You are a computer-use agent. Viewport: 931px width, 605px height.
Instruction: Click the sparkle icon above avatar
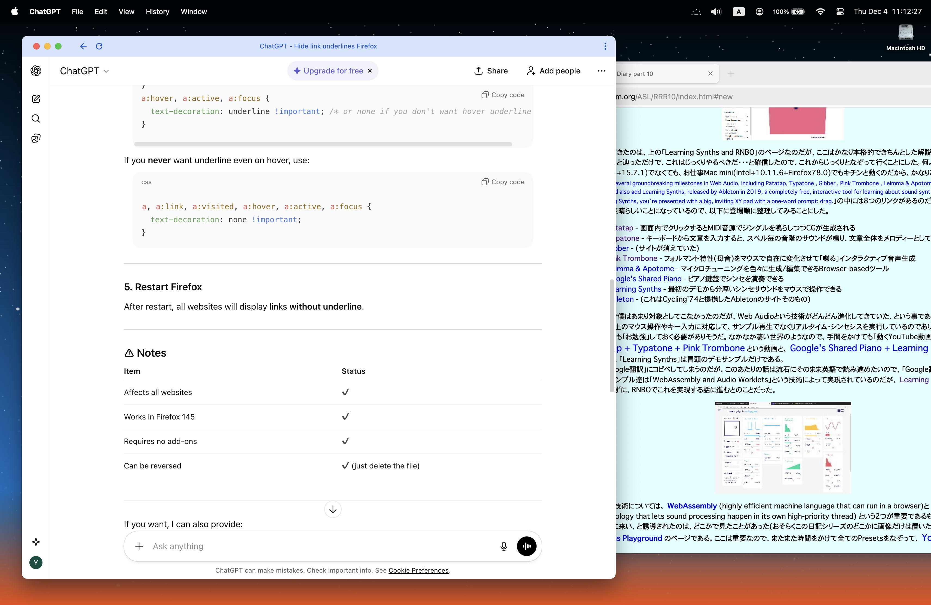pos(36,542)
